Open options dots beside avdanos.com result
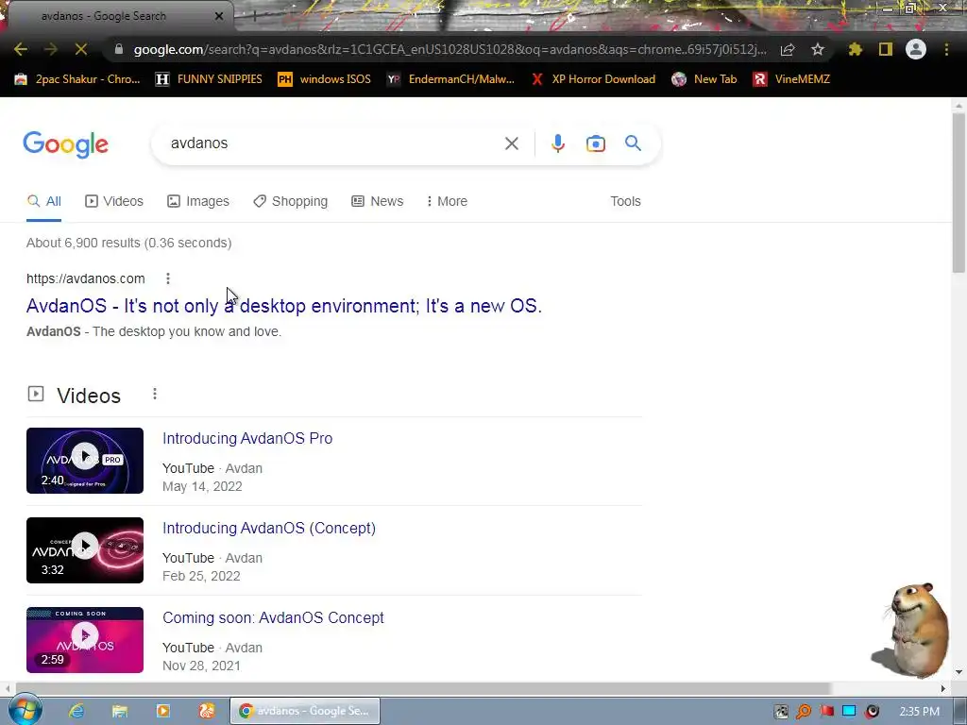Viewport: 967px width, 725px height. 168,278
